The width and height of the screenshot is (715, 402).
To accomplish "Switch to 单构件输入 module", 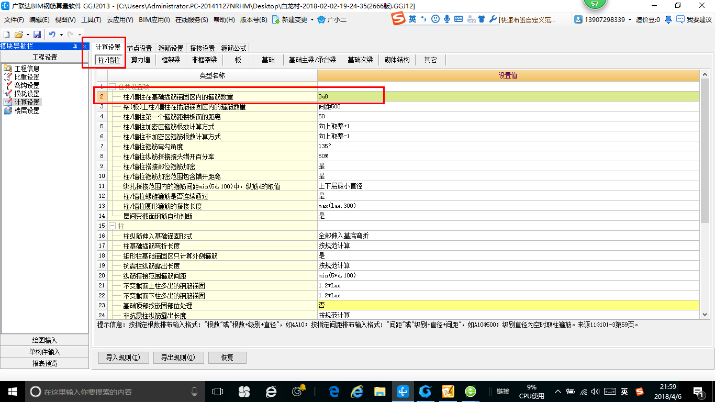I will coord(44,352).
